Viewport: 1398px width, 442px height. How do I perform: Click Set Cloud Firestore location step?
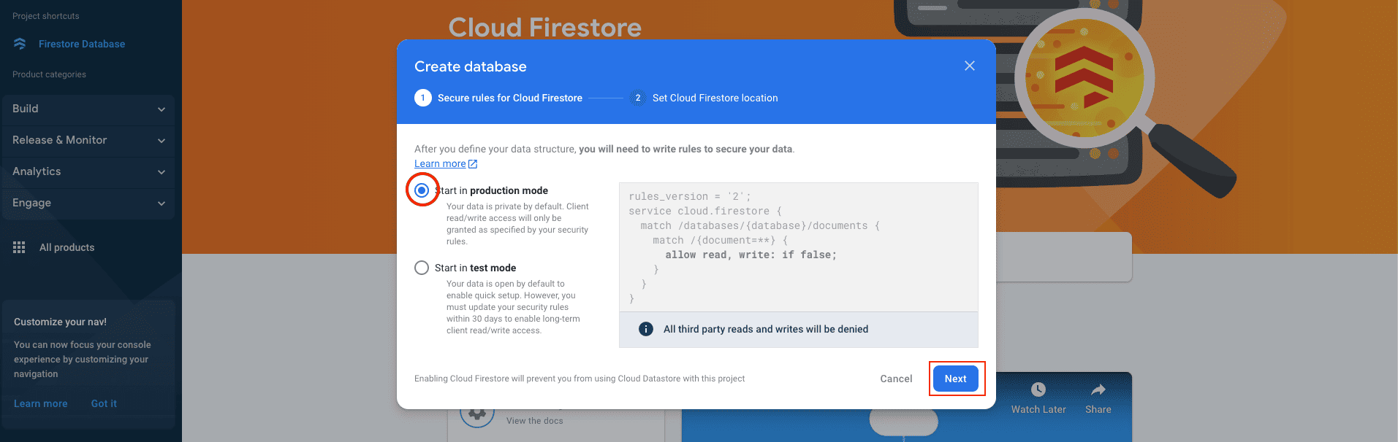point(715,98)
